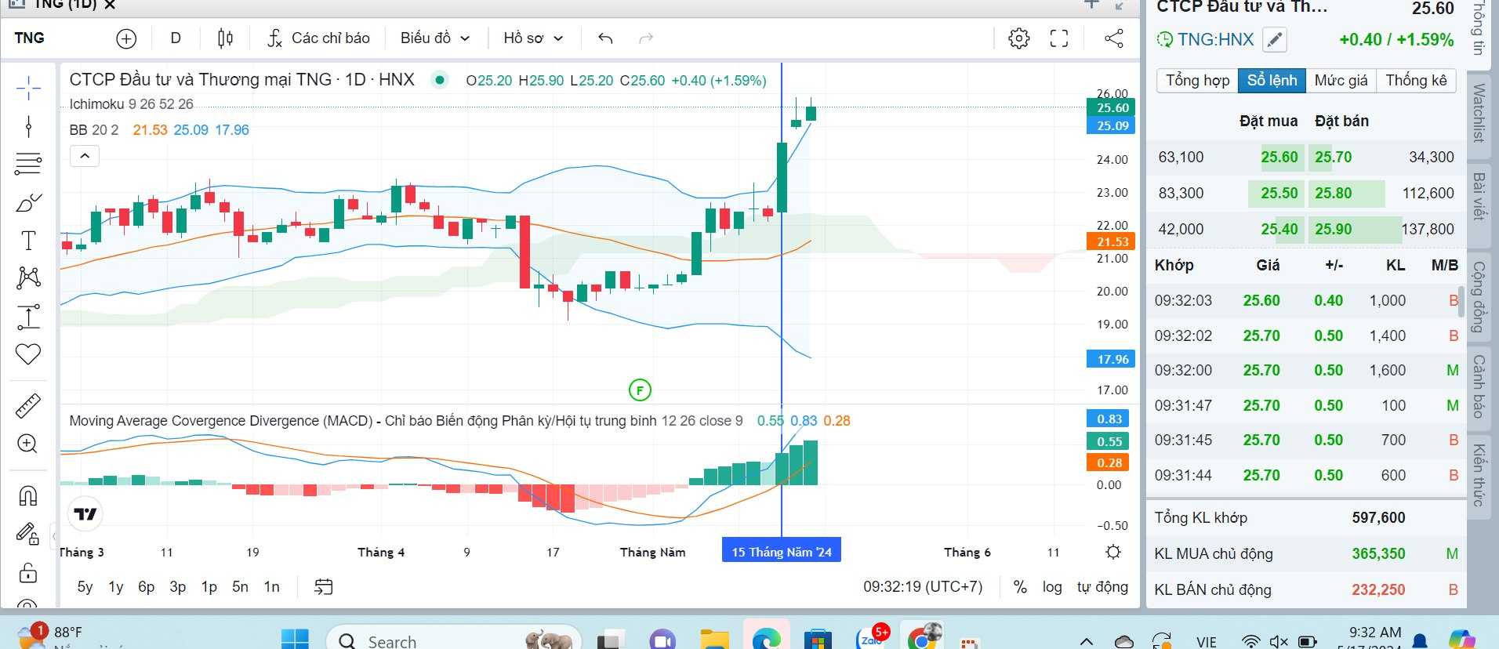This screenshot has height=649, width=1499.
Task: Select the 3p time range
Action: (x=178, y=587)
